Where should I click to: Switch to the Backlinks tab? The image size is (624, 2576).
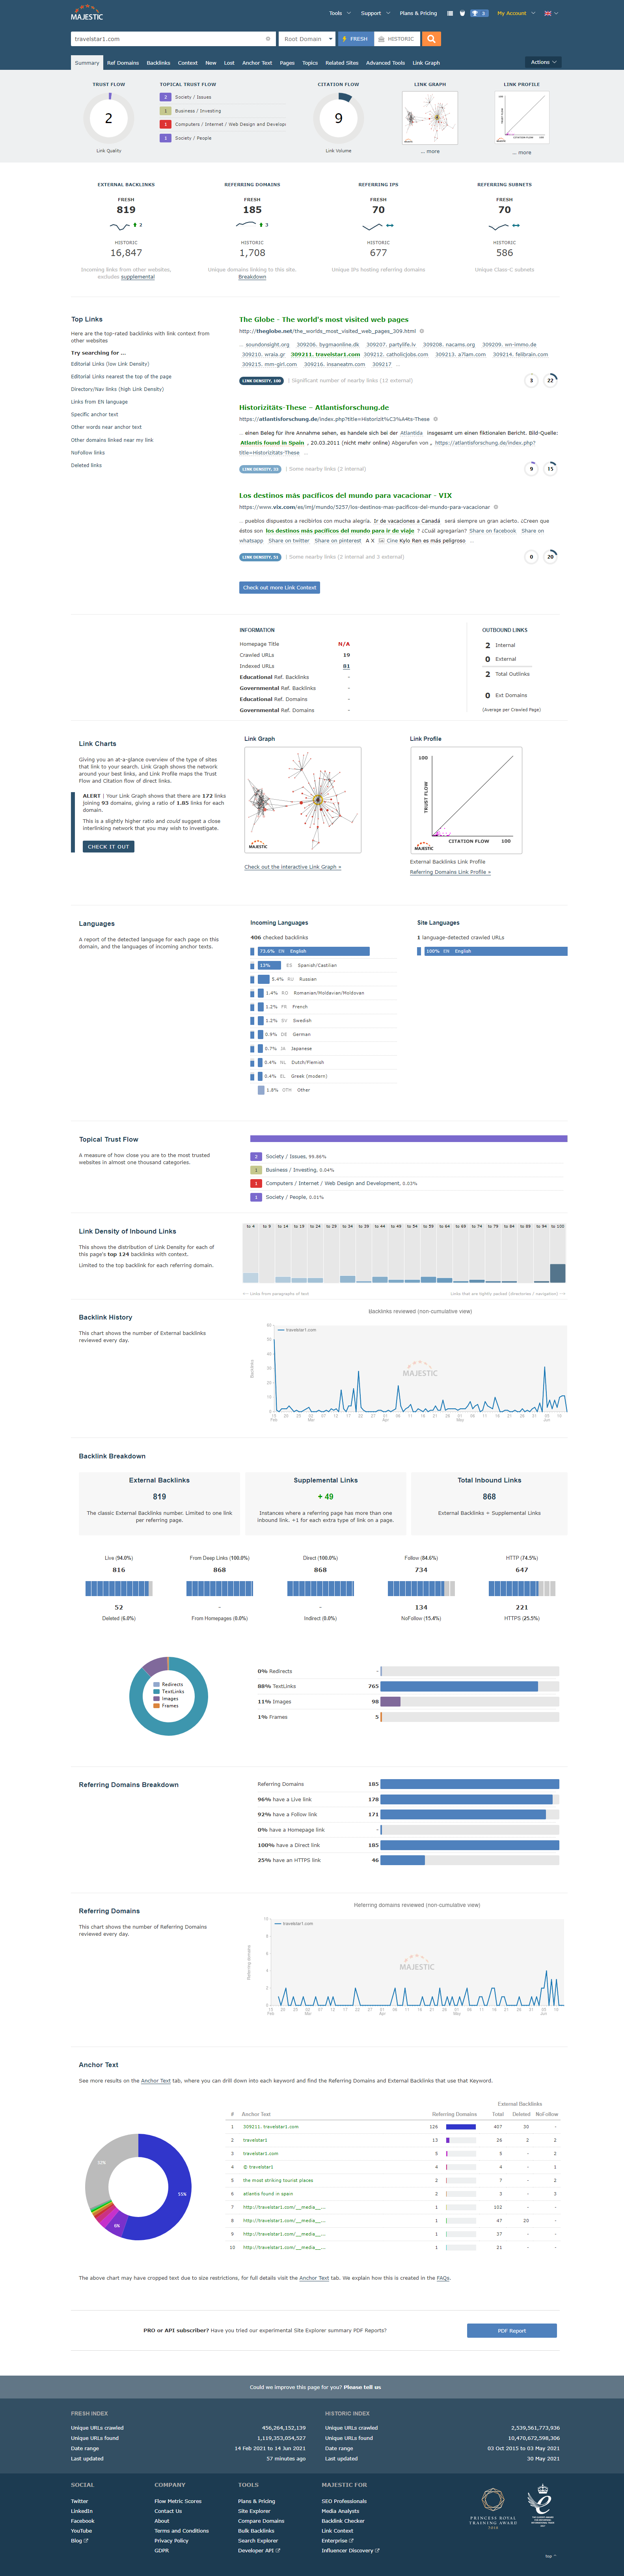tap(158, 63)
